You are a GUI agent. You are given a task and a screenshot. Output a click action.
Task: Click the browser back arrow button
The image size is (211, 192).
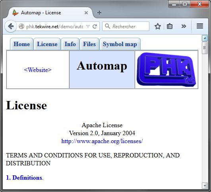[x=11, y=26]
